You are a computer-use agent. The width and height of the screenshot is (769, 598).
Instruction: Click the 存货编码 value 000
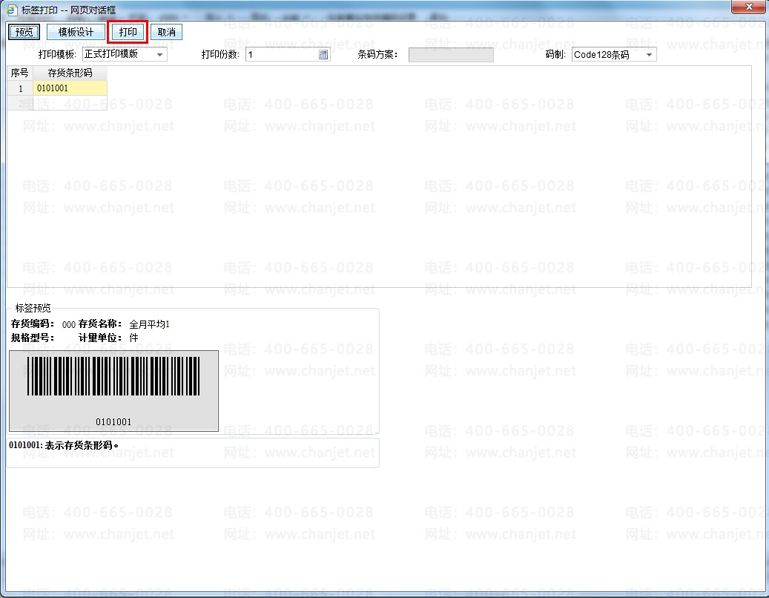tap(69, 325)
